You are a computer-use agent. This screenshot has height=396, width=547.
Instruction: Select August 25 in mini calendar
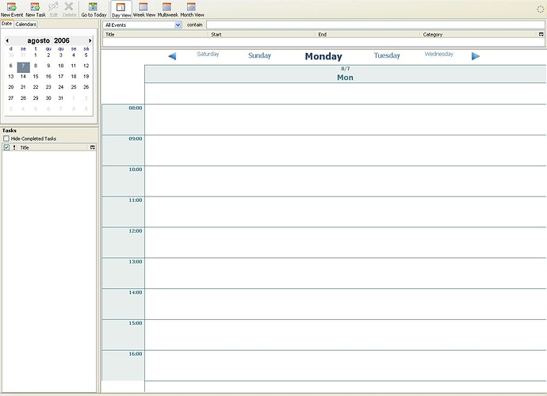click(73, 87)
